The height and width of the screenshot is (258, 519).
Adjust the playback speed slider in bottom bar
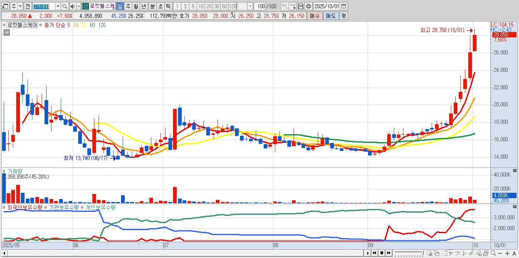coord(409,253)
